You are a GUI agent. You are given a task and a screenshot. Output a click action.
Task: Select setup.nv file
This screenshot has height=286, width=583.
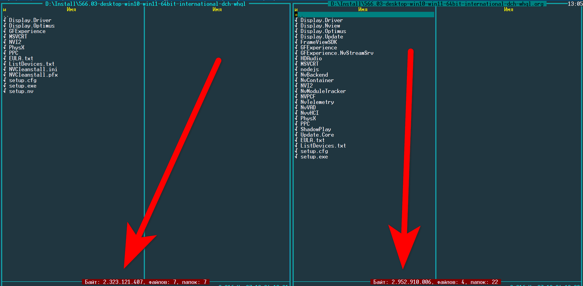(x=21, y=91)
